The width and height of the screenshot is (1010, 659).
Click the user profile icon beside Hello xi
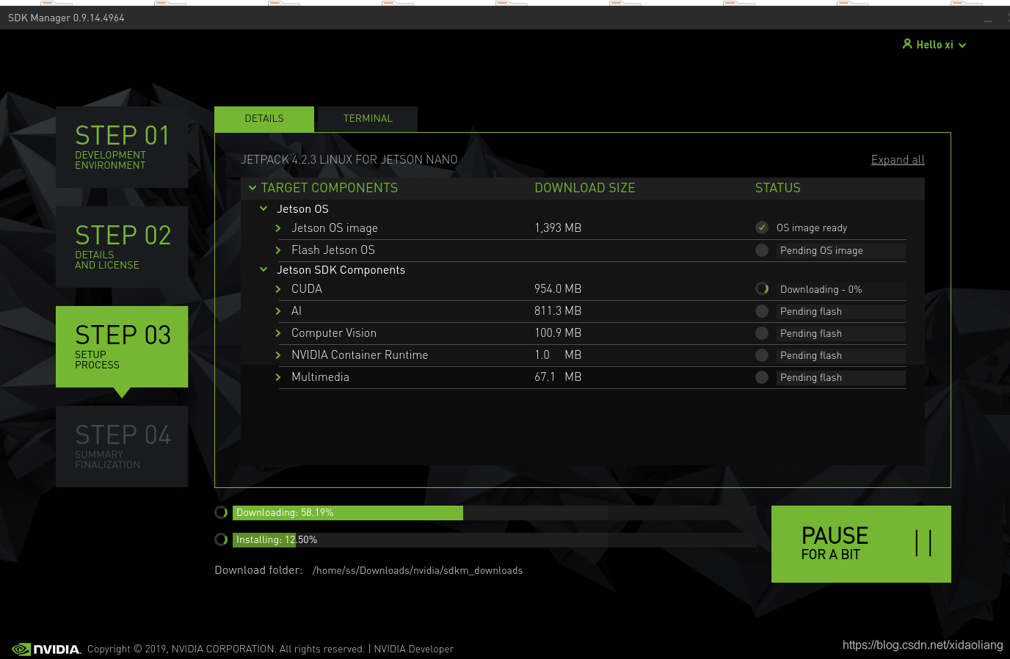coord(907,44)
